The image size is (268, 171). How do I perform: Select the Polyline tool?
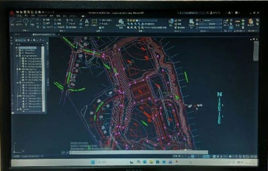point(19,22)
